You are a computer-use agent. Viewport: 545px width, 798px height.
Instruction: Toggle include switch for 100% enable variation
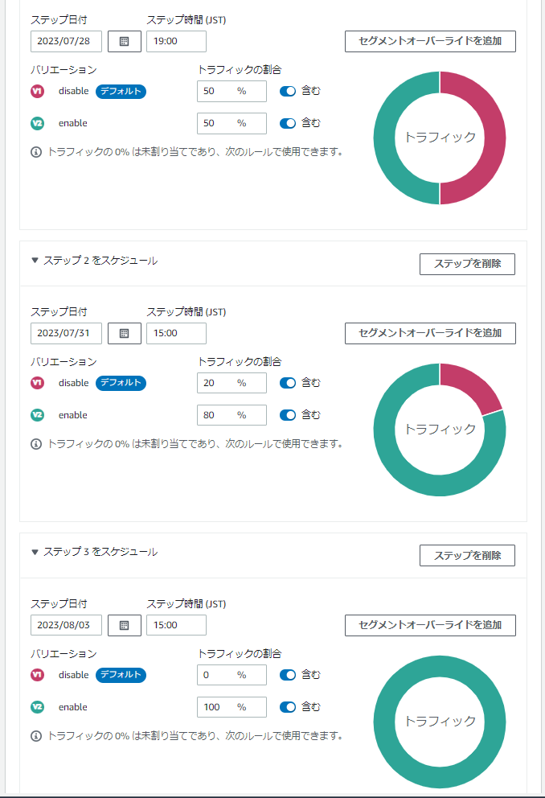(x=288, y=707)
